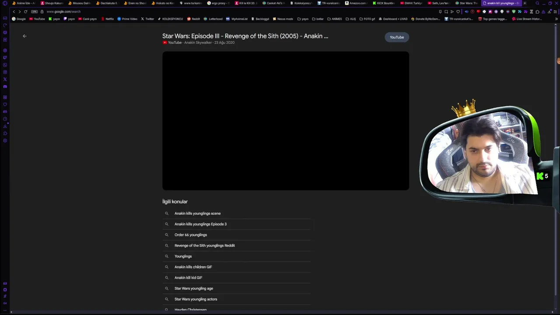Viewport: 560px width, 315px height.
Task: Open the Twitch sidebar icon
Action: (5, 57)
